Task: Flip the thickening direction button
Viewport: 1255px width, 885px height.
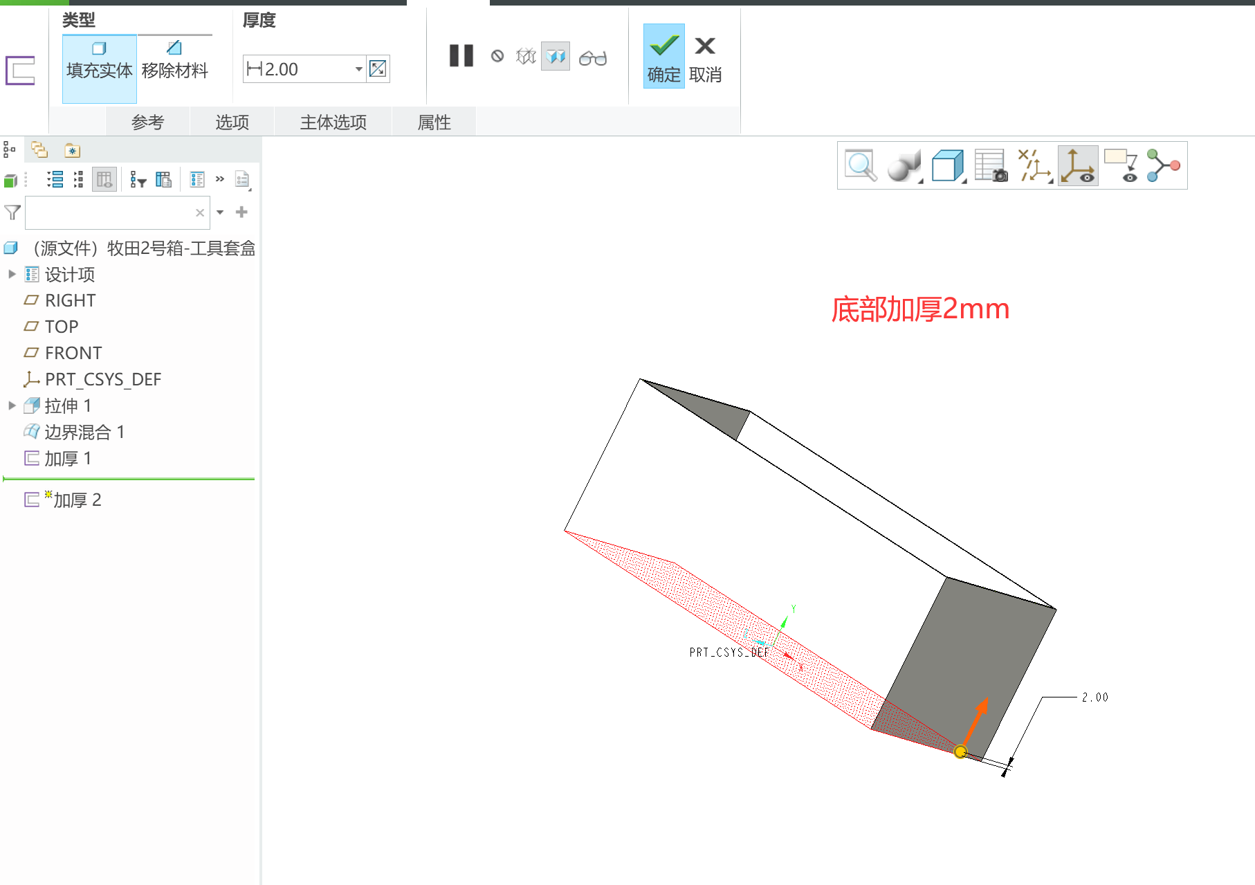Action: tap(378, 69)
